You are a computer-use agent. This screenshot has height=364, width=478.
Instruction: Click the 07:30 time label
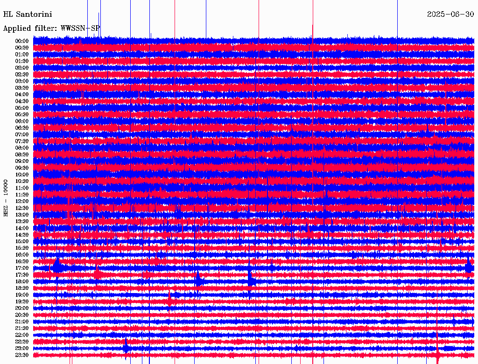pyautogui.click(x=22, y=141)
